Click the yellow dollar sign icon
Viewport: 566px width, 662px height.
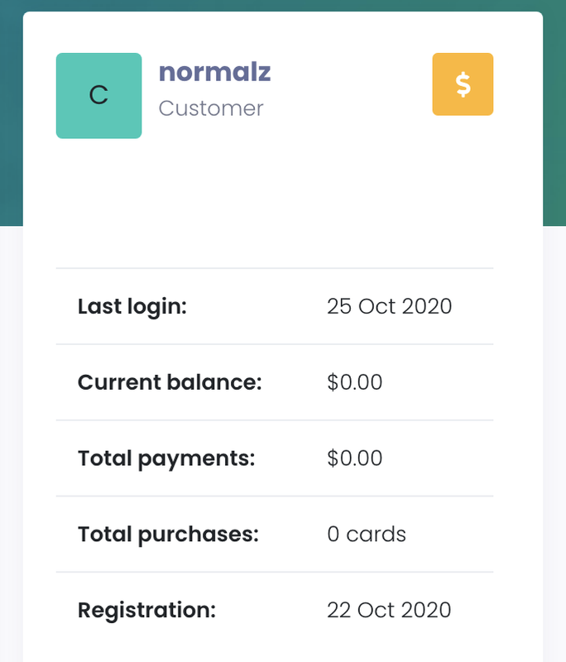[463, 84]
